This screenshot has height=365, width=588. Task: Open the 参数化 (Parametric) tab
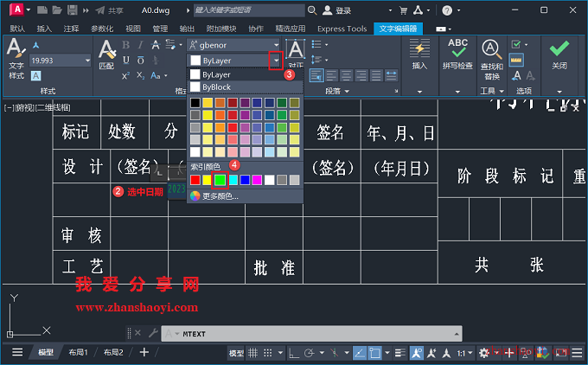(102, 29)
